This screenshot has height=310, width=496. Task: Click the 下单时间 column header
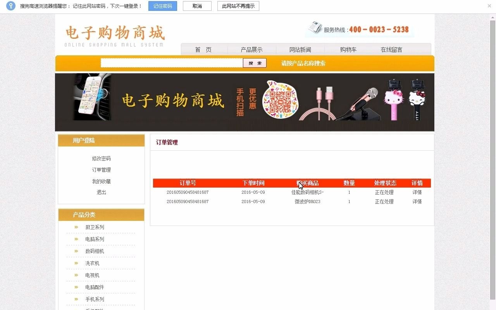pos(253,183)
